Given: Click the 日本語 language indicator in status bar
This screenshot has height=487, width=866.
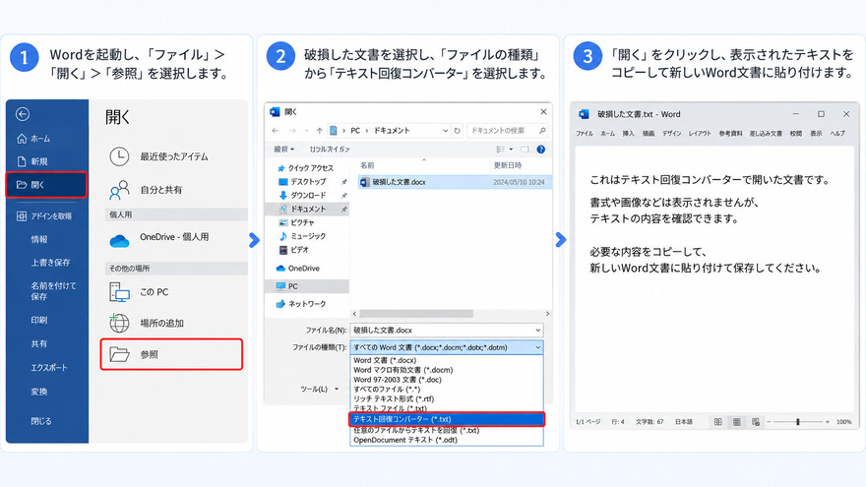Looking at the screenshot, I should tap(684, 422).
